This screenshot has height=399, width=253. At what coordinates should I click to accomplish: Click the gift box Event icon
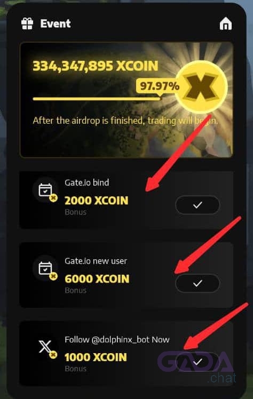(x=27, y=23)
